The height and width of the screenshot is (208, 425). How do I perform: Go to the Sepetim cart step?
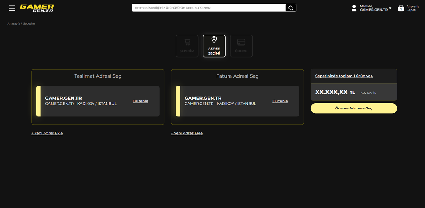click(x=187, y=46)
